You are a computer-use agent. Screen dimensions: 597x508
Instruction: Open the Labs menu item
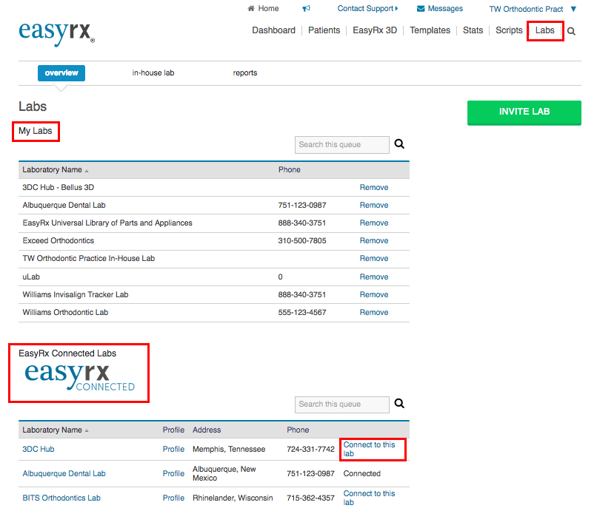click(545, 30)
